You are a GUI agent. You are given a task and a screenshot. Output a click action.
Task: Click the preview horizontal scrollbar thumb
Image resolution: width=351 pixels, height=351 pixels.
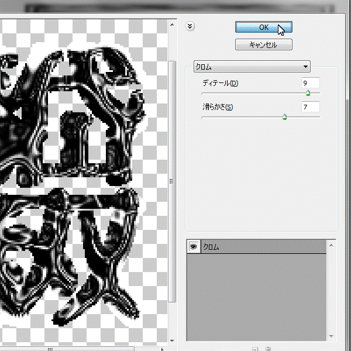pyautogui.click(x=67, y=349)
